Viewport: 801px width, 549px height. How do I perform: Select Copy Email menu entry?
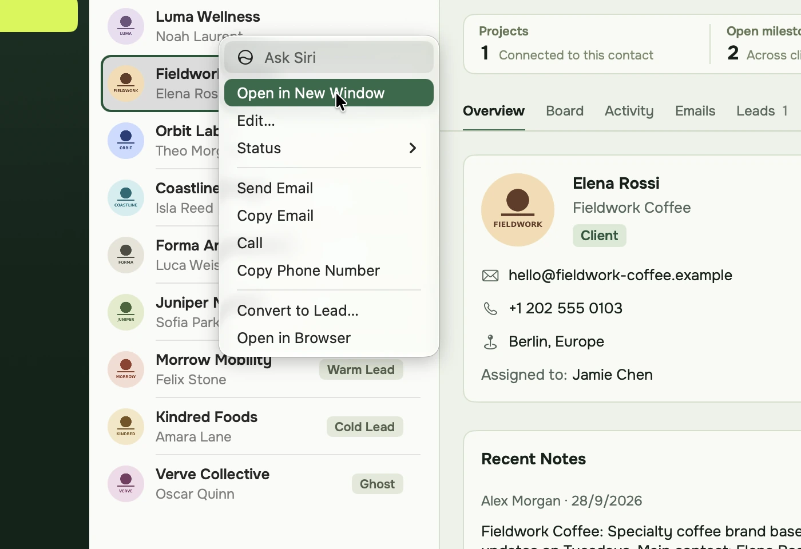pyautogui.click(x=329, y=216)
